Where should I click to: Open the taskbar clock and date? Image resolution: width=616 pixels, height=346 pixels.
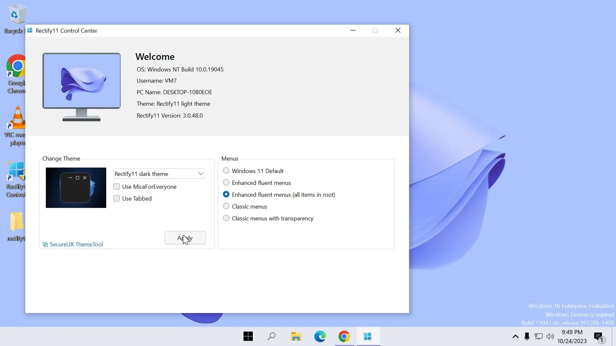(572, 336)
